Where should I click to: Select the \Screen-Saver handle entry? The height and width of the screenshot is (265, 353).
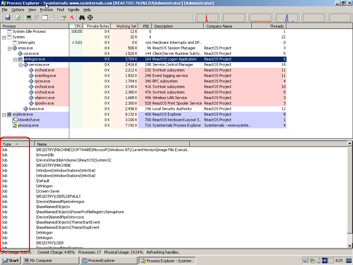174,191
